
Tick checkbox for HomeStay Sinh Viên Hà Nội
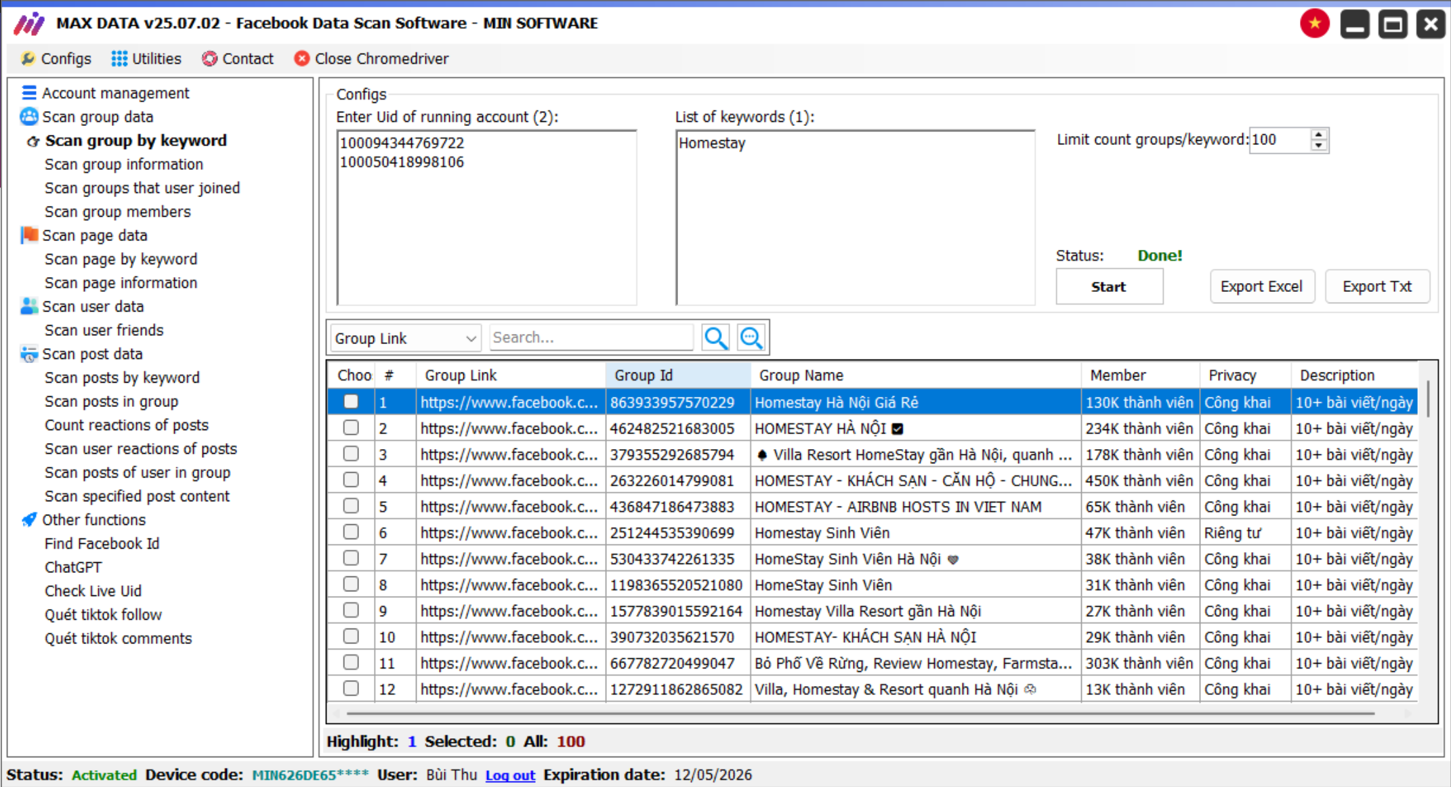(351, 558)
